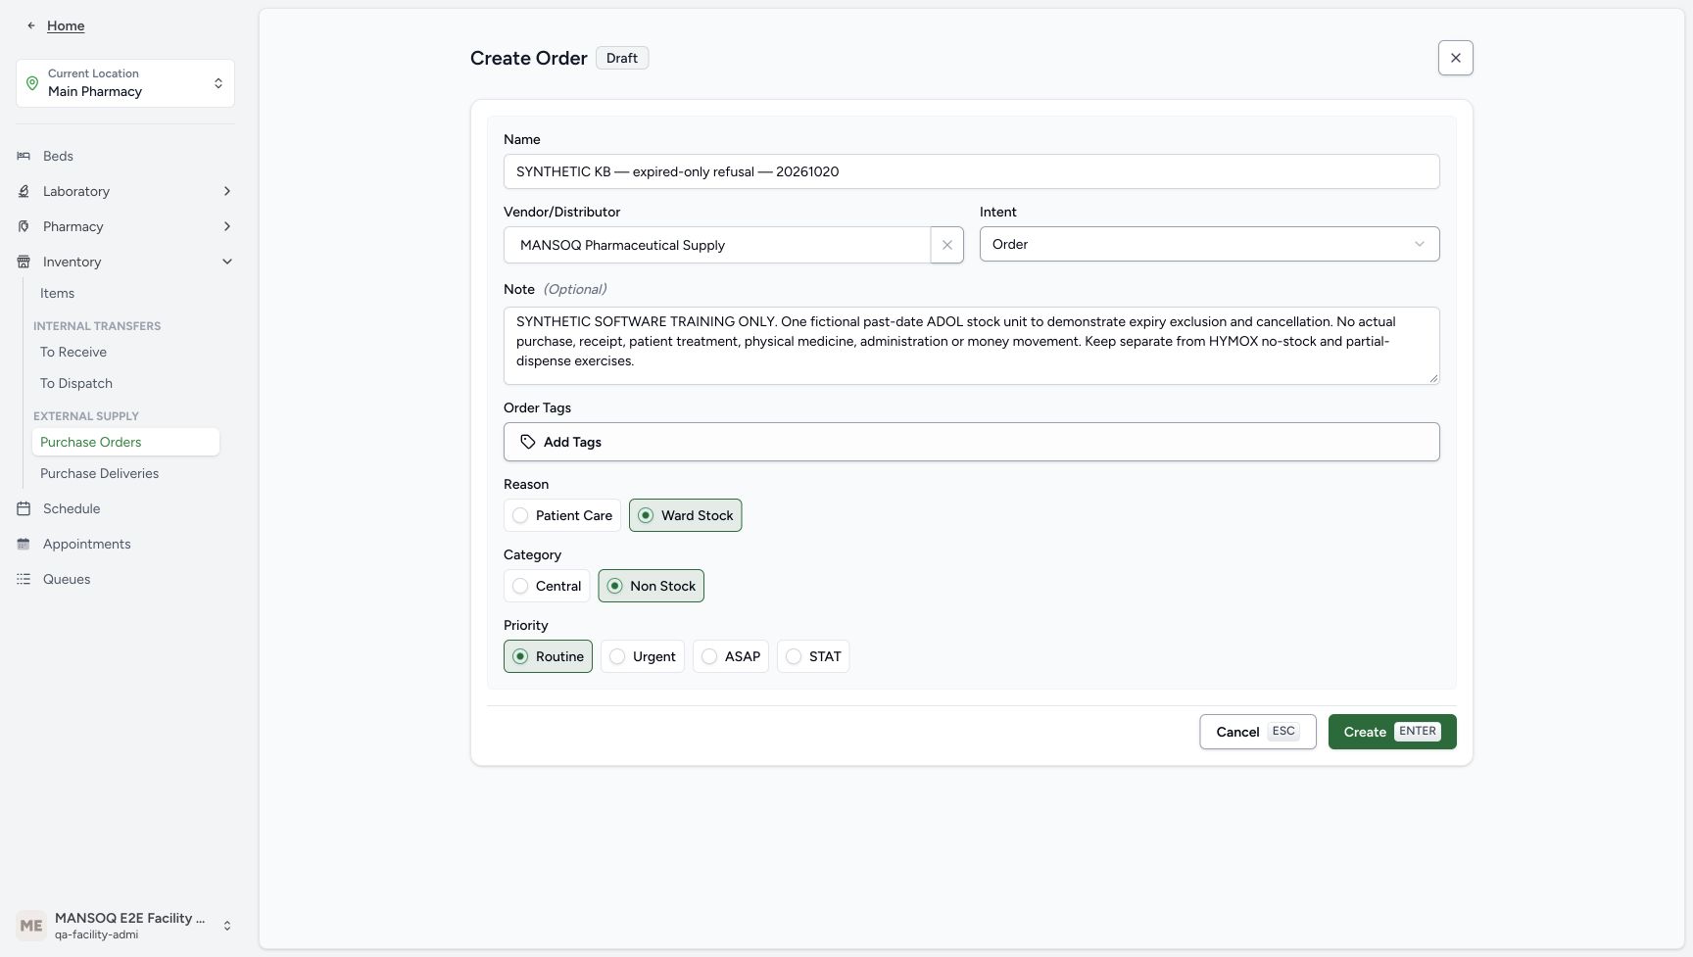Select Ward Stock reason

click(686, 515)
